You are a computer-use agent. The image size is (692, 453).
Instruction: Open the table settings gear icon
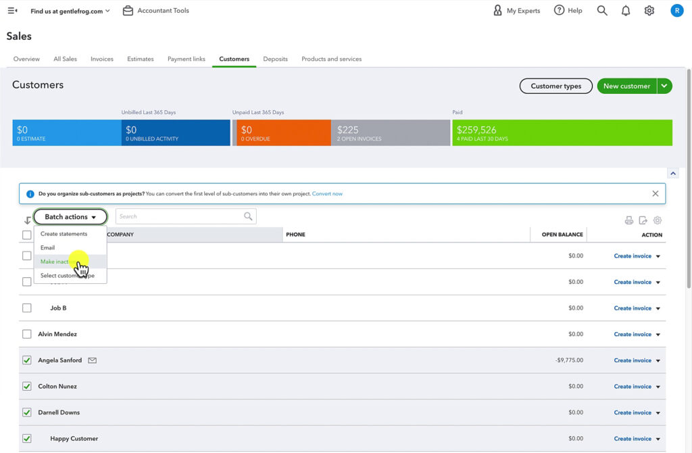pos(656,220)
